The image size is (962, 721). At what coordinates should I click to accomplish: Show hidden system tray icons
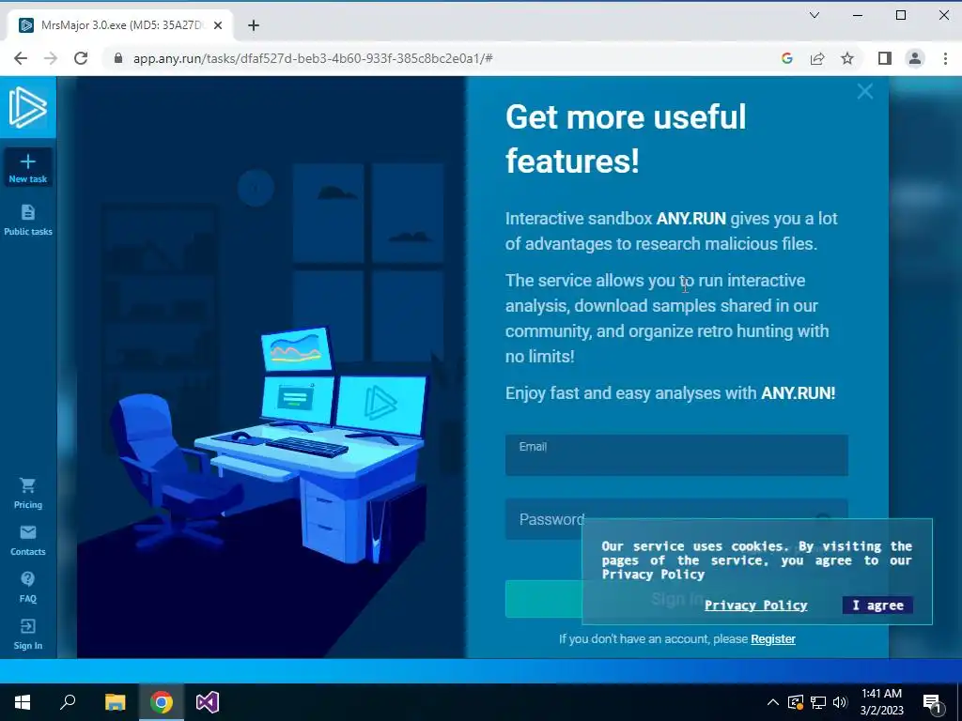(773, 702)
